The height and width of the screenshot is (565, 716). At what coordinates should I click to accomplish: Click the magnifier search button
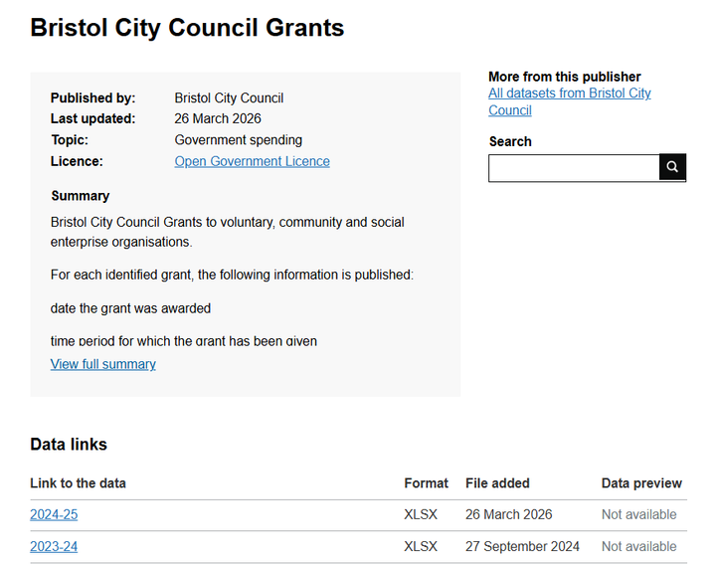click(x=672, y=167)
